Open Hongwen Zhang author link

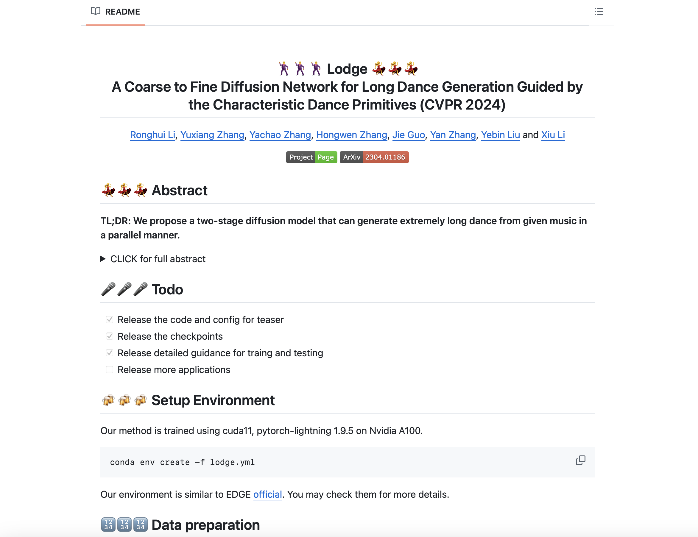[x=352, y=135]
